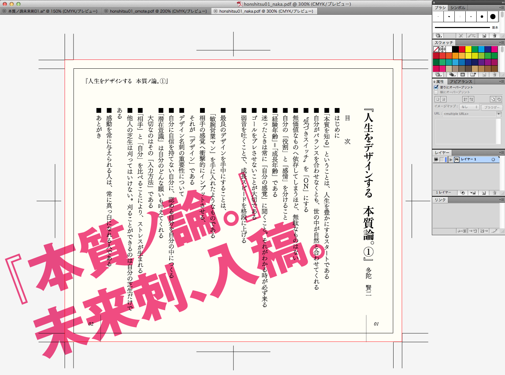Open the Brush Libraries menu icon
Viewport: 505px width, 375px height.
(x=438, y=36)
